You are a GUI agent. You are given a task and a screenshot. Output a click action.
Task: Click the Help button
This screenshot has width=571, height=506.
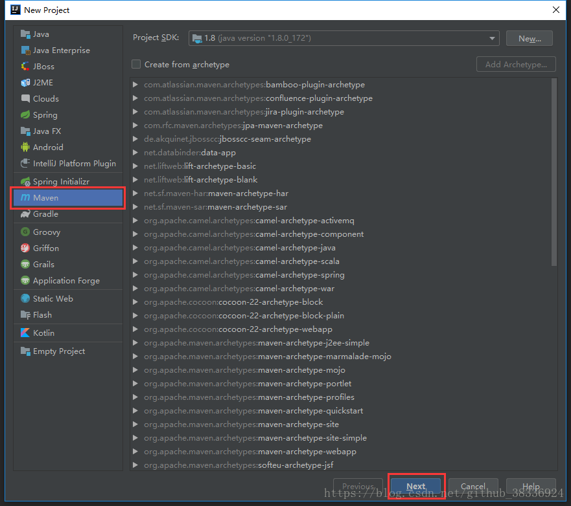(531, 486)
